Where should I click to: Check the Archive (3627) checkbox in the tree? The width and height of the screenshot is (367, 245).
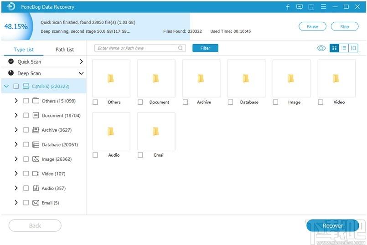26,130
